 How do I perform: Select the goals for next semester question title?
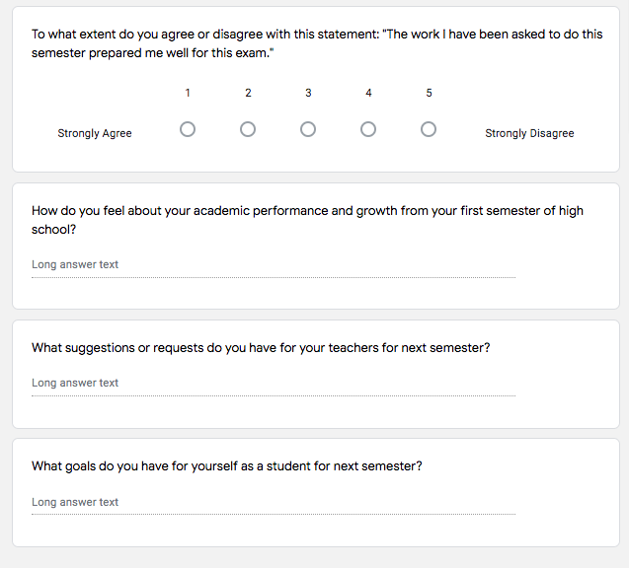[227, 466]
